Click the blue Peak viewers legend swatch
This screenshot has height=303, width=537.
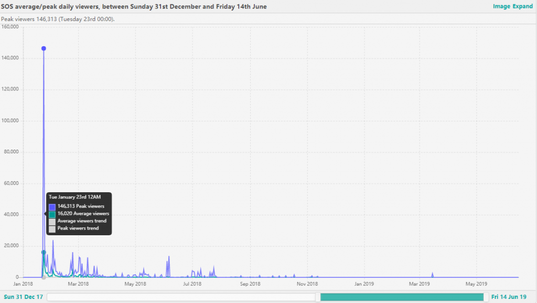click(x=52, y=207)
